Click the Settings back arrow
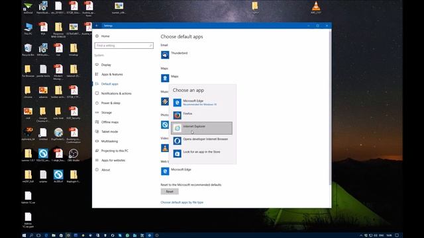424x238 pixels. [x=97, y=26]
